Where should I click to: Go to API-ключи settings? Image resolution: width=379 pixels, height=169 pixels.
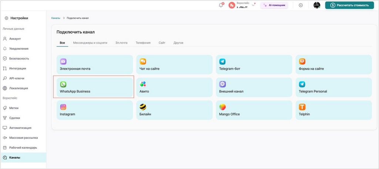[17, 78]
